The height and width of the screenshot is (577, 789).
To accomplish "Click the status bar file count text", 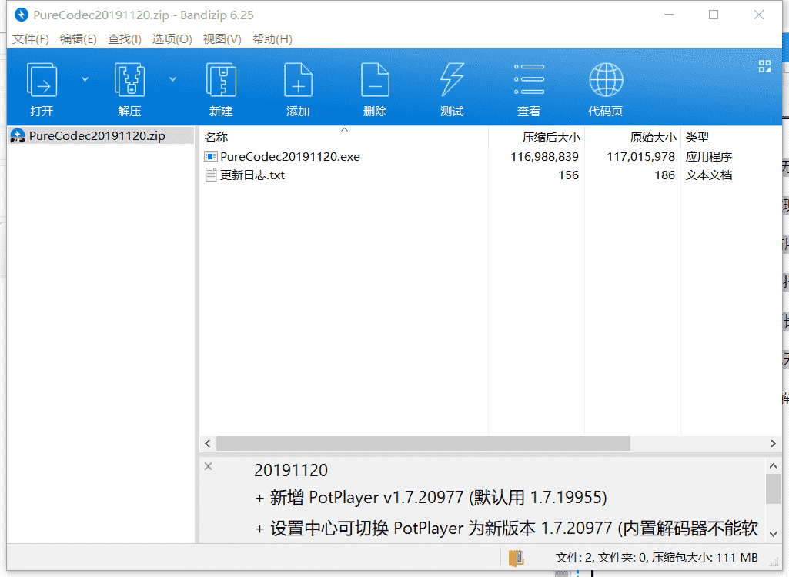I will click(x=657, y=557).
